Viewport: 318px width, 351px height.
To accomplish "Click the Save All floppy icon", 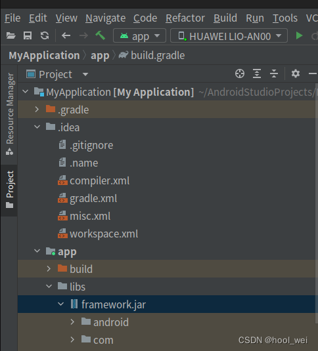I will 28,35.
